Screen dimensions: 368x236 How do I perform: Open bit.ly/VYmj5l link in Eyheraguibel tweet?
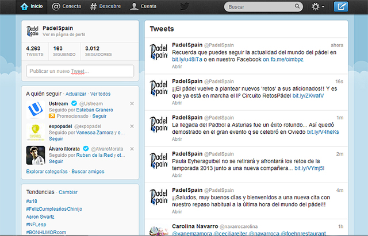309,168
